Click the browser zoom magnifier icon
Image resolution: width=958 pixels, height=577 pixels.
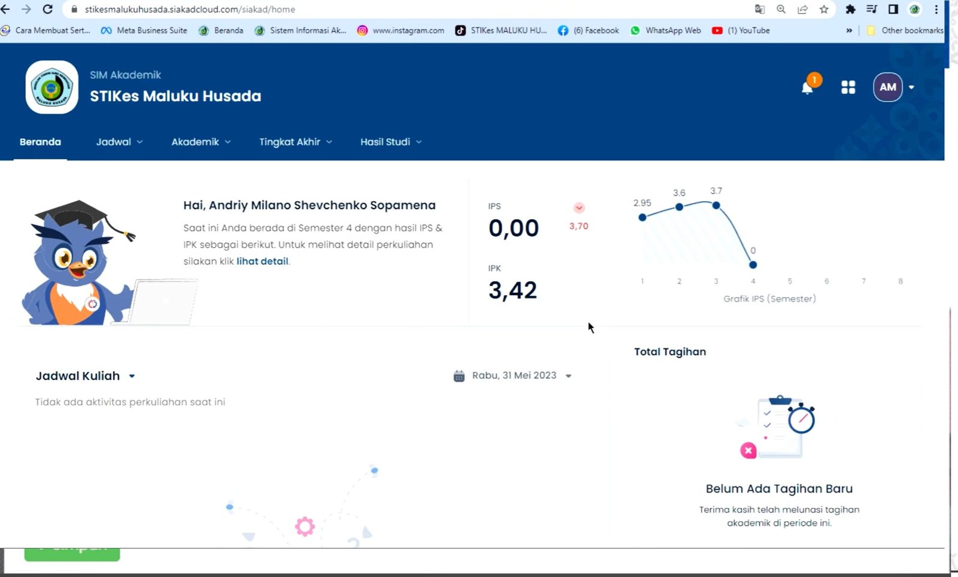click(781, 9)
